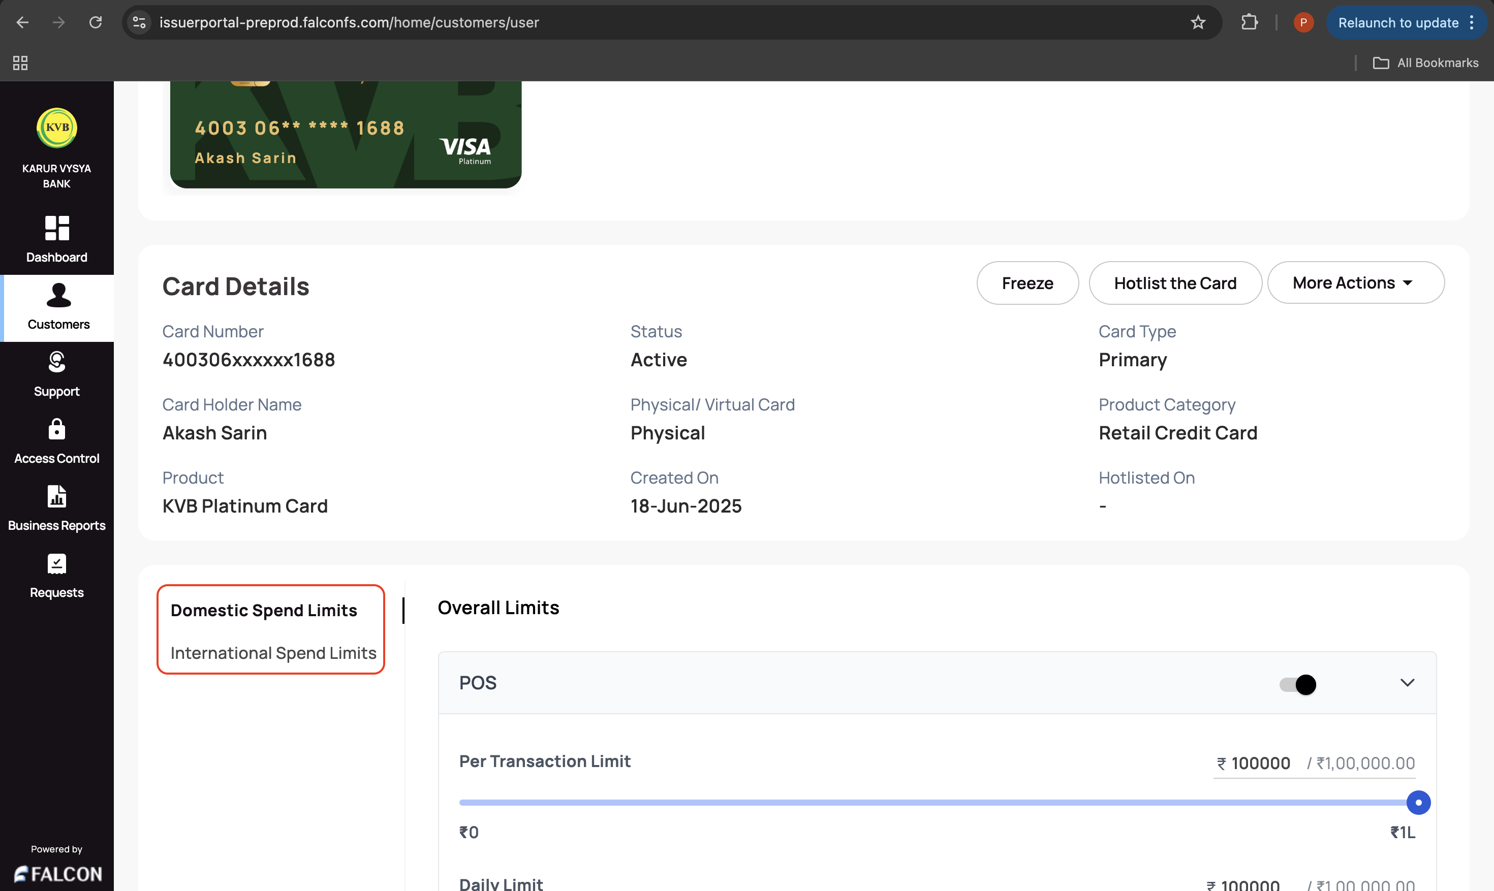The height and width of the screenshot is (891, 1494).
Task: Click Hotlist the Card button
Action: click(x=1174, y=283)
